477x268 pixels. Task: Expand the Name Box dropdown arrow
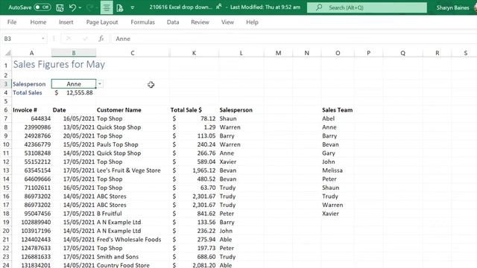(x=43, y=39)
